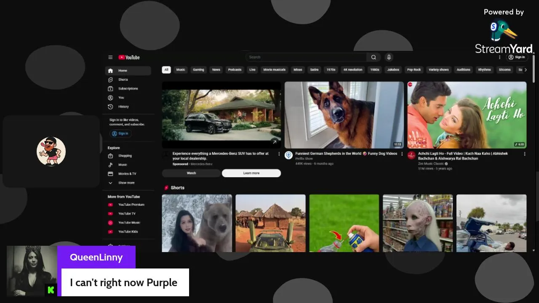The image size is (539, 303).
Task: Click the YouTube page vertical scrollbar
Action: (x=534, y=68)
